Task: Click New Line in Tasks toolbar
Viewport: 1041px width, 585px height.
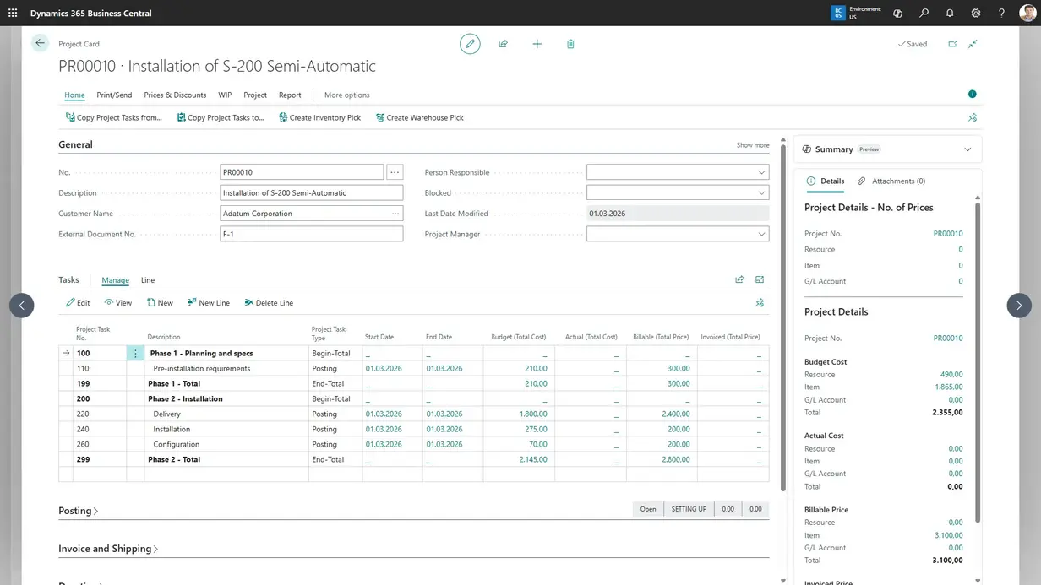Action: pos(209,302)
